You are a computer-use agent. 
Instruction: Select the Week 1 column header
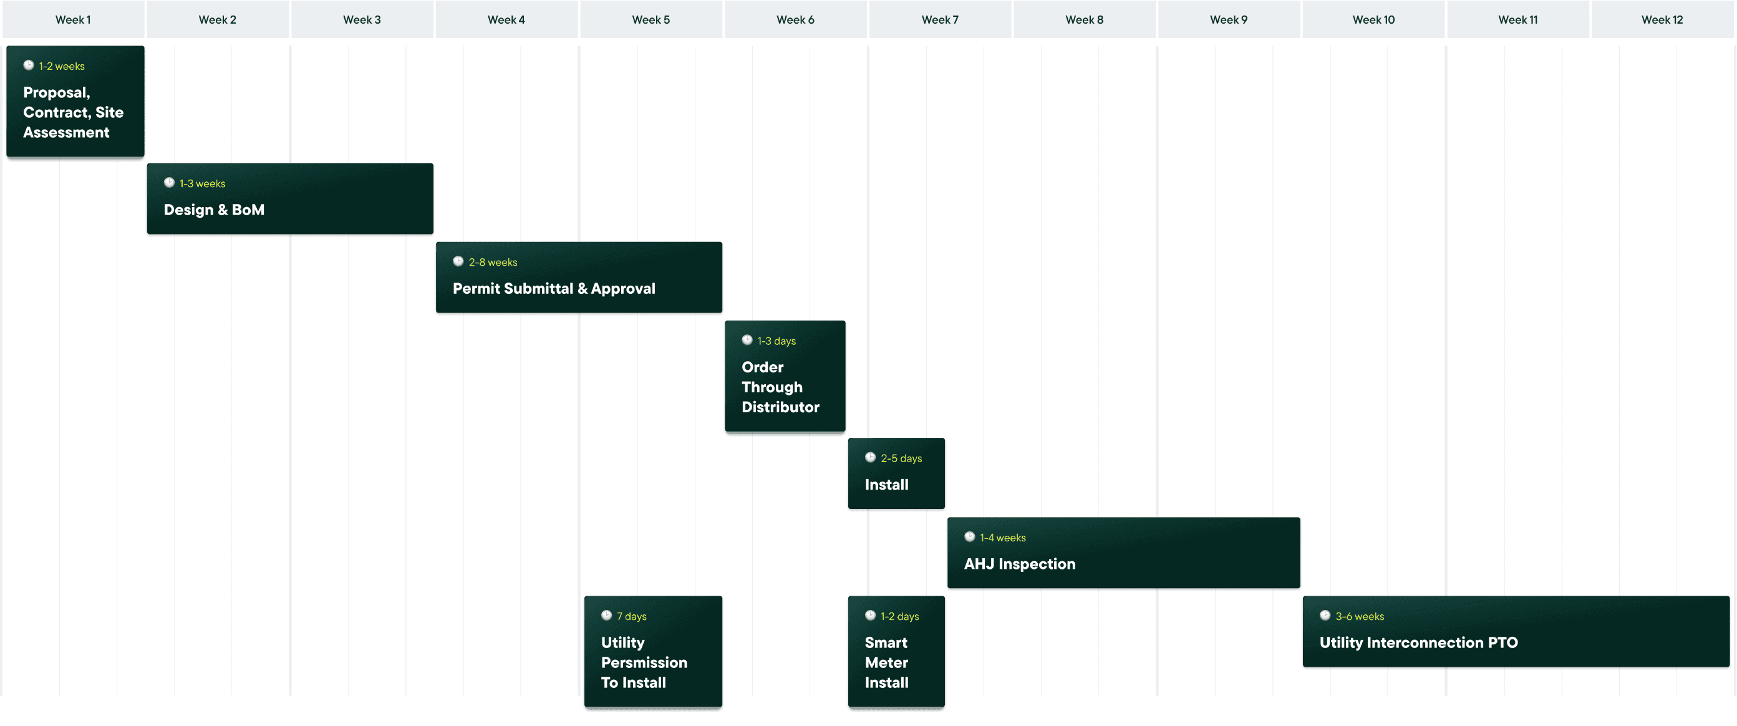pyautogui.click(x=73, y=19)
